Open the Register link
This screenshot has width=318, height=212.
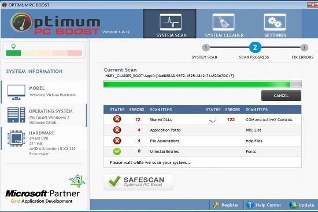(230, 205)
